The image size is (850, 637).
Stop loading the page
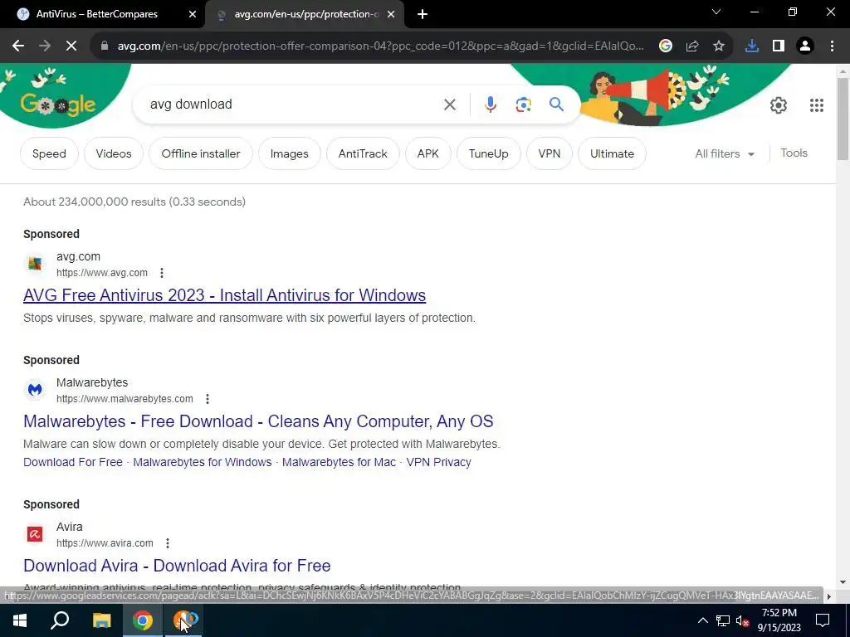pos(71,46)
